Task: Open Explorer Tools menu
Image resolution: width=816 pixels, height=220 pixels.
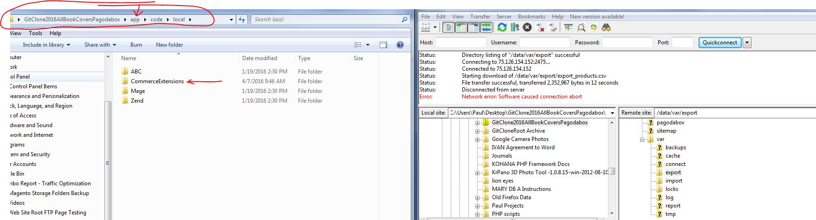Action: (35, 33)
